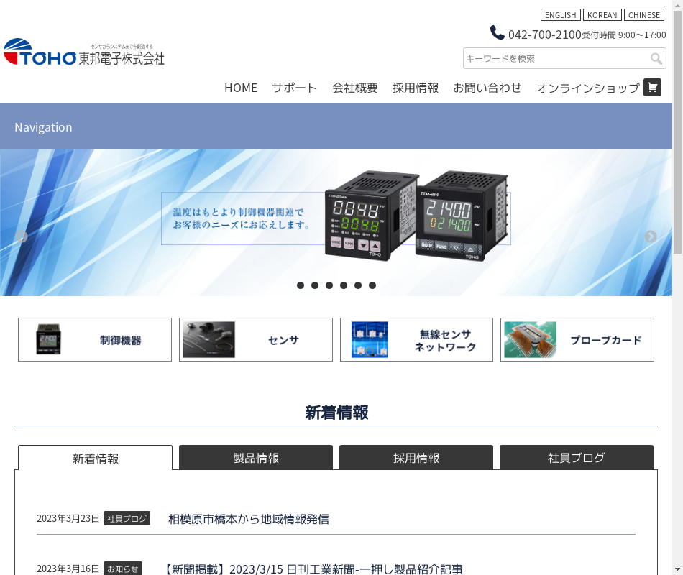Click the TOHO company logo
This screenshot has height=575, width=683.
pos(84,53)
